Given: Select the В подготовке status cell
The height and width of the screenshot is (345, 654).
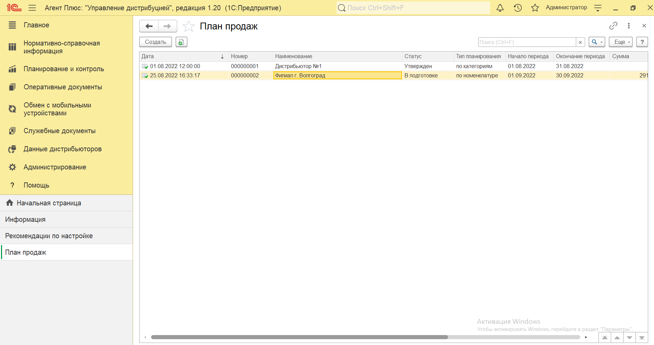Looking at the screenshot, I should pyautogui.click(x=428, y=76).
